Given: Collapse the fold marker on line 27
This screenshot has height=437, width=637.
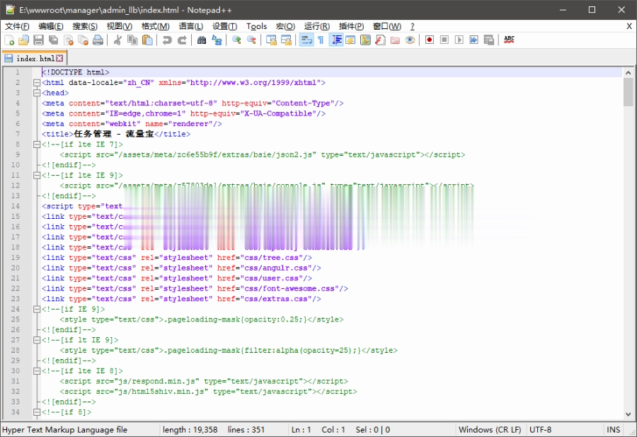Looking at the screenshot, I should coord(37,340).
